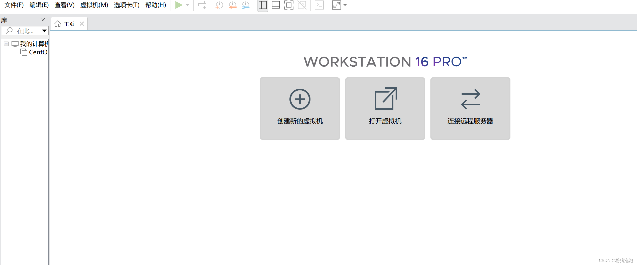Viewport: 637px width, 265px height.
Task: Switch to the 主页 tab
Action: pos(69,24)
